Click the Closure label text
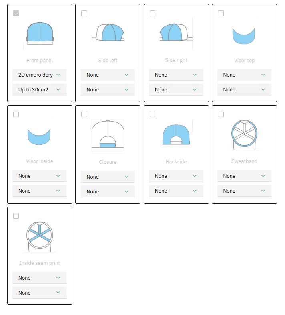 click(108, 162)
